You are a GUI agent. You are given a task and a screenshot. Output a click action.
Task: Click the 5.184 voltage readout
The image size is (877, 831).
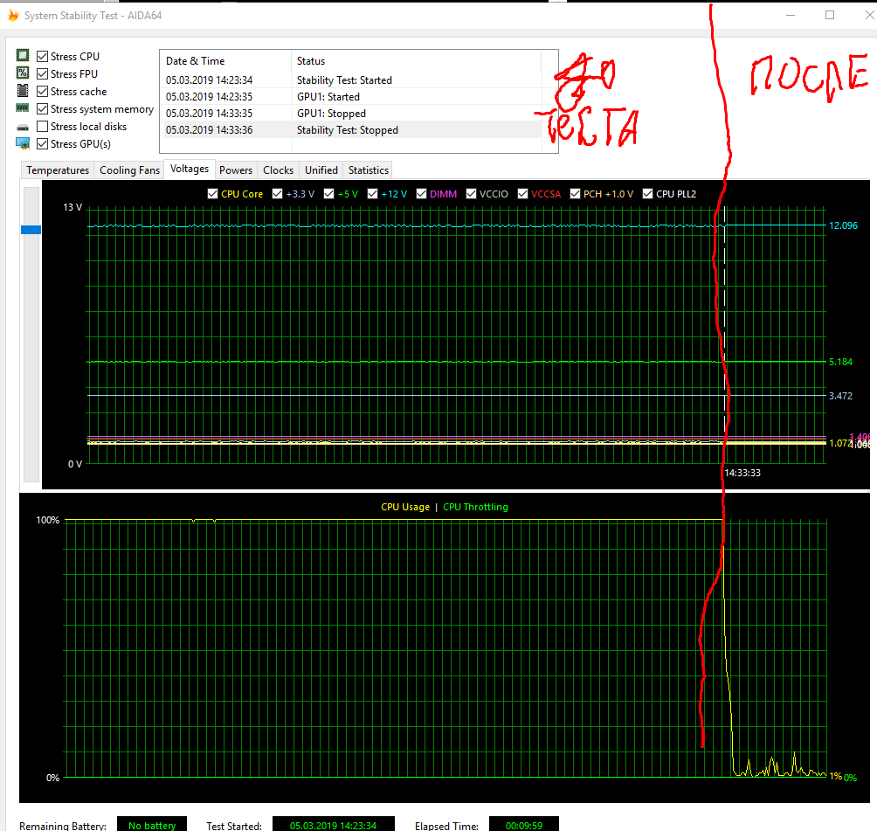point(840,362)
